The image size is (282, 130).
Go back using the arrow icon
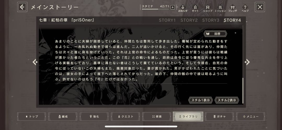coord(22,7)
